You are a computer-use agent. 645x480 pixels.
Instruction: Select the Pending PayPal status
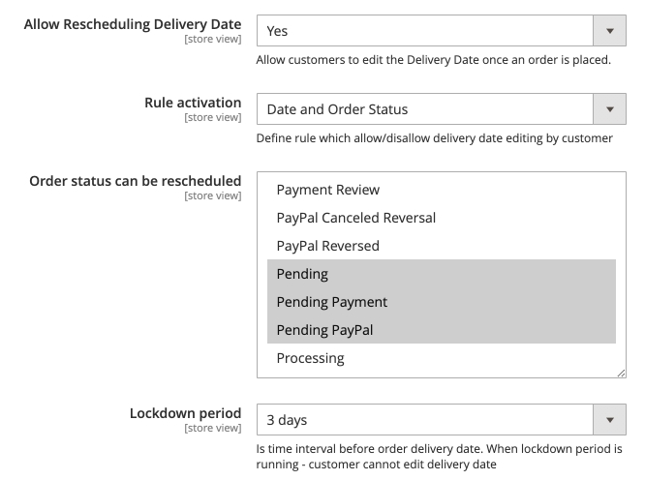(x=324, y=330)
